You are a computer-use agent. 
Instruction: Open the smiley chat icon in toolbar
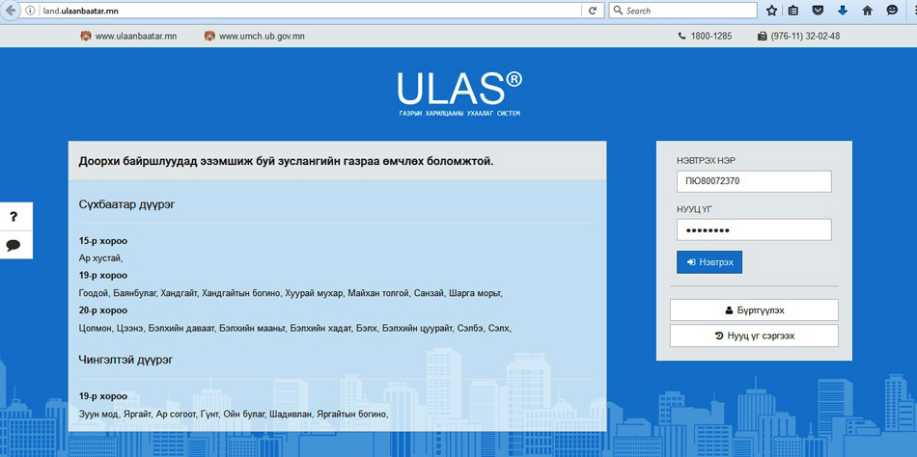coord(892,11)
